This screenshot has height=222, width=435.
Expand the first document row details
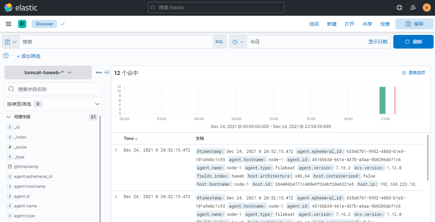[116, 150]
